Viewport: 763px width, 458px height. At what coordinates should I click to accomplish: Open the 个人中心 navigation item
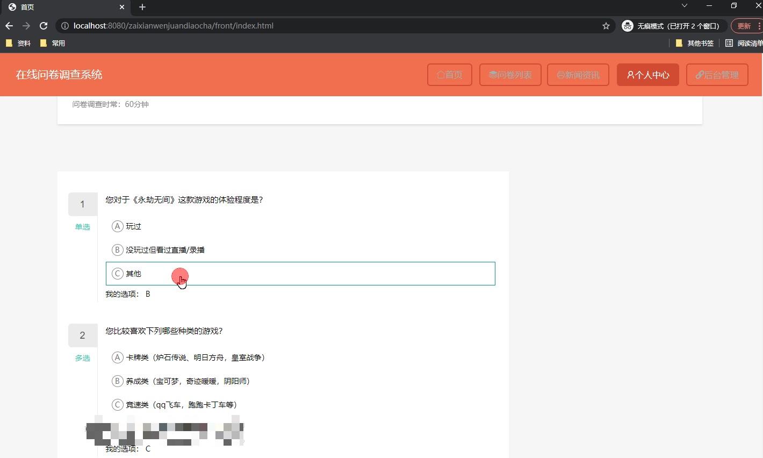point(648,75)
